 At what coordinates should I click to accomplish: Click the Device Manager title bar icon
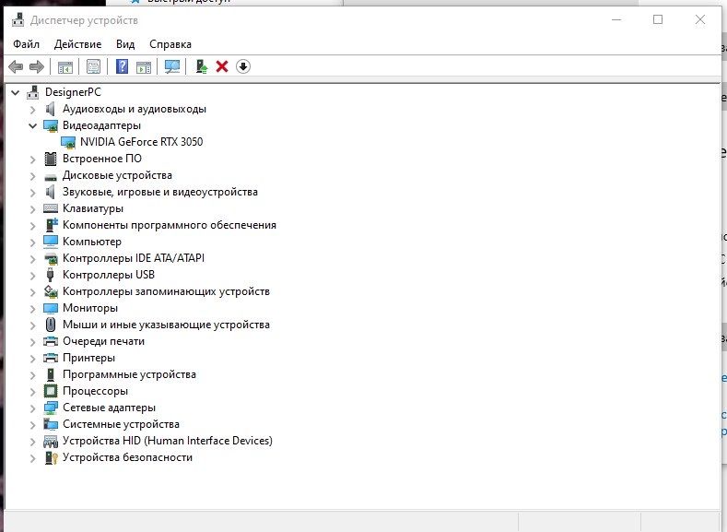click(x=18, y=20)
